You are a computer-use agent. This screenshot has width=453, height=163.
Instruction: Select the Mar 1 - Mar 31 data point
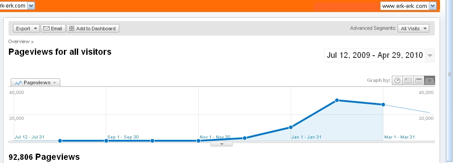pos(383,105)
